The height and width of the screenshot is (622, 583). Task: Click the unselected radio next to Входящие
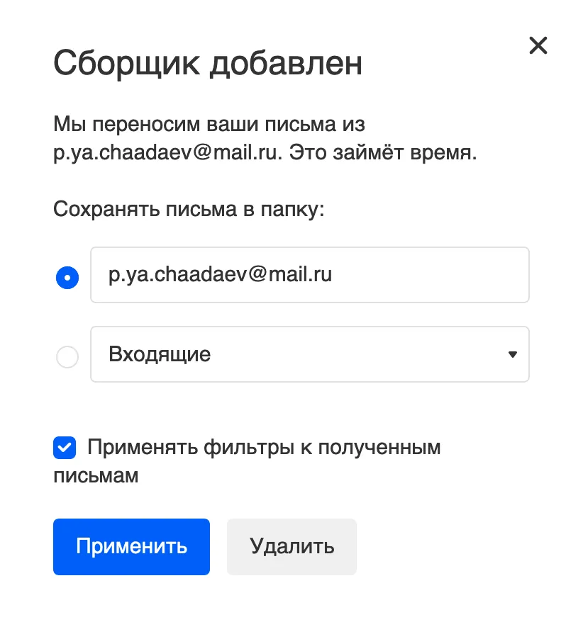pyautogui.click(x=67, y=356)
